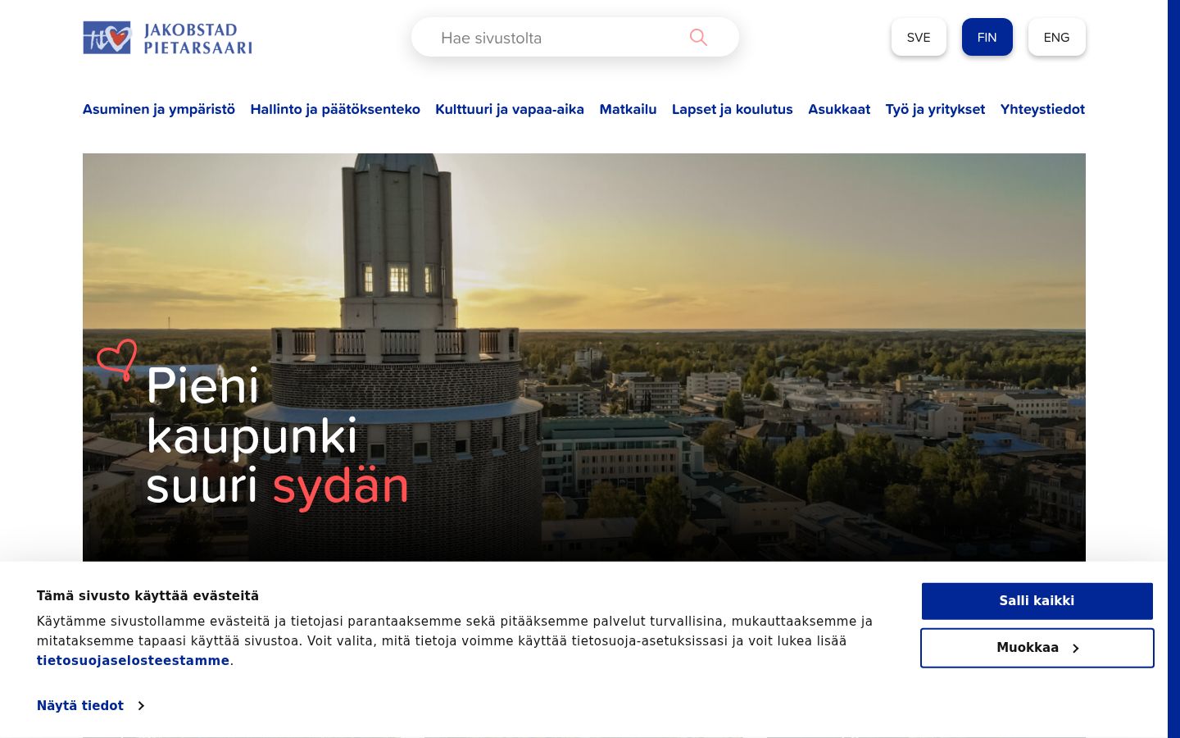The image size is (1180, 738).
Task: Open the Asukkaat menu item
Action: point(839,109)
